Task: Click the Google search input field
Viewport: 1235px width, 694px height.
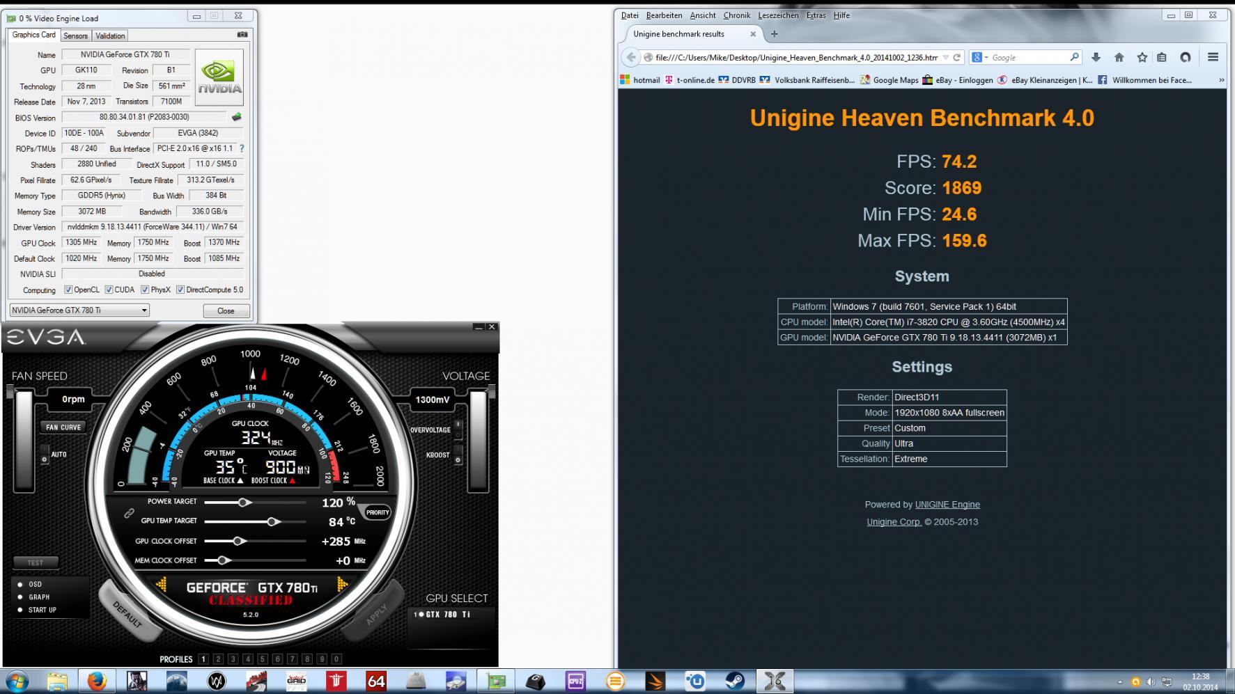Action: [x=1029, y=58]
